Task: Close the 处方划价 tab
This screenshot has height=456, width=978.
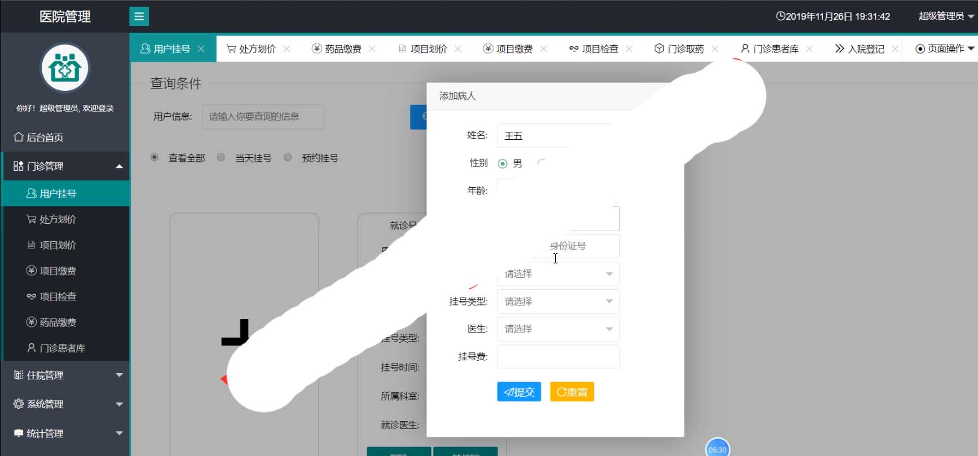Action: 287,49
